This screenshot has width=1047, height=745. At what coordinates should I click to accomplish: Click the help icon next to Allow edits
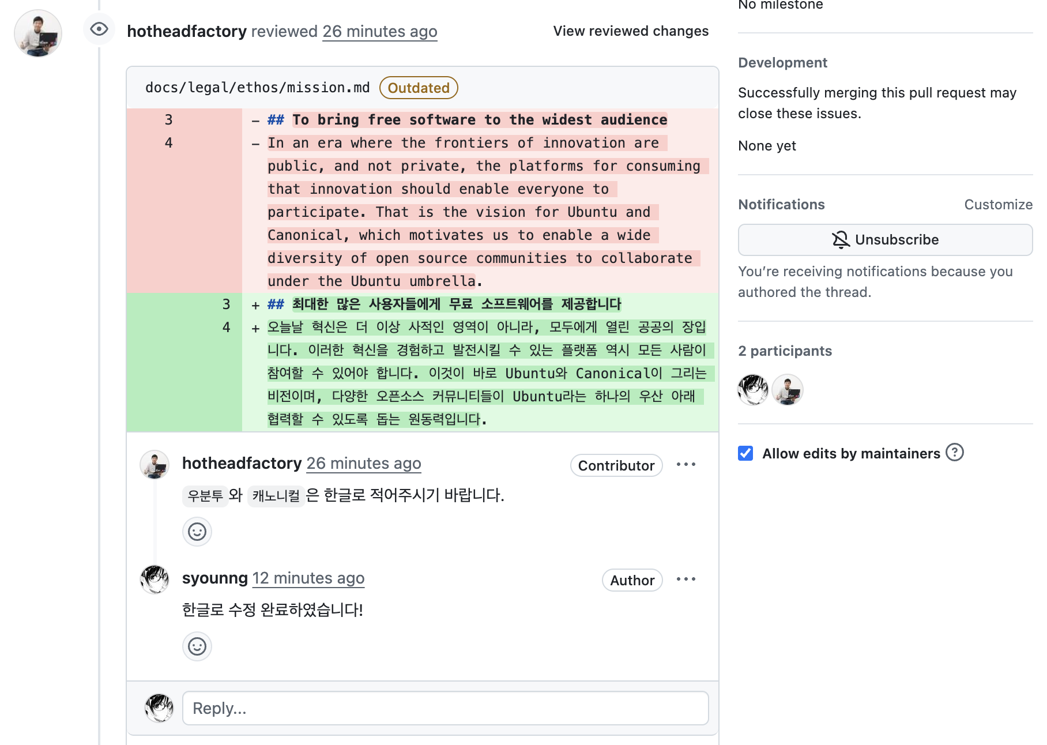point(955,453)
